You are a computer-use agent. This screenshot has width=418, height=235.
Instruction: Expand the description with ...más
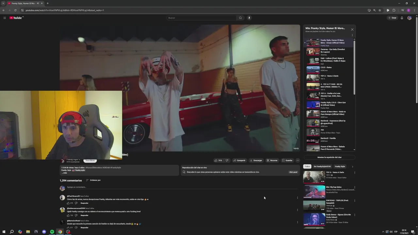(x=64, y=173)
